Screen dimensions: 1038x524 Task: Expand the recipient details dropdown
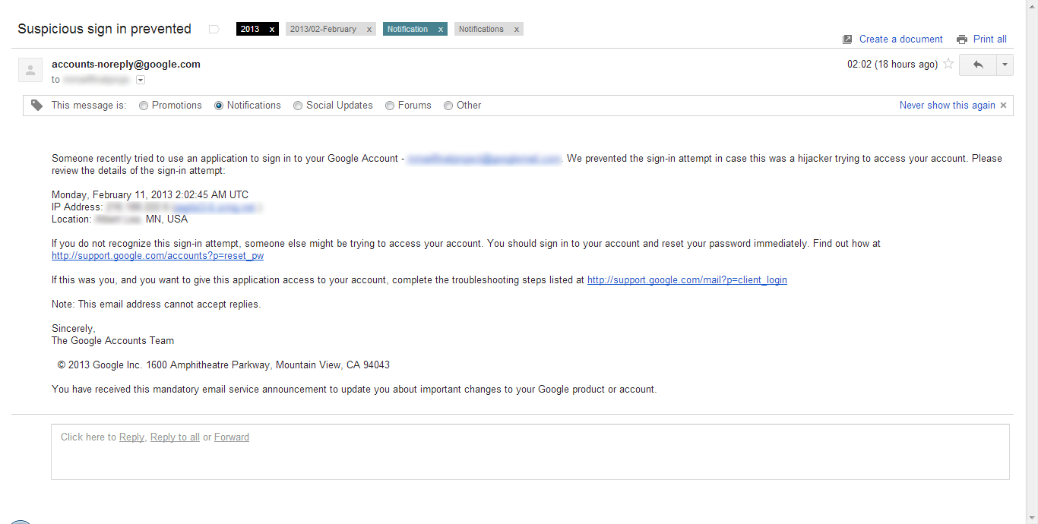[x=141, y=80]
